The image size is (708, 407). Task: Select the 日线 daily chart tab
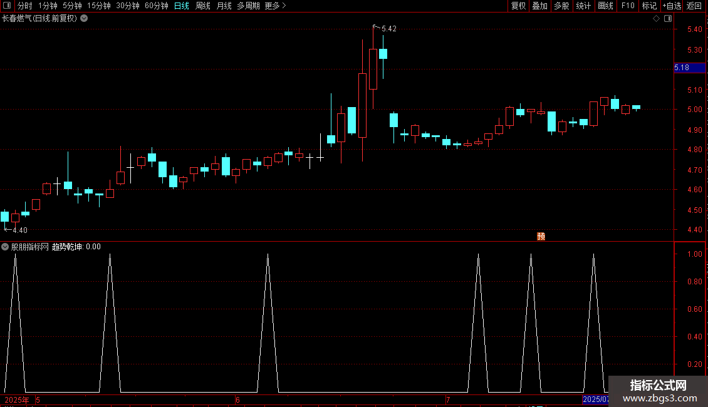182,6
